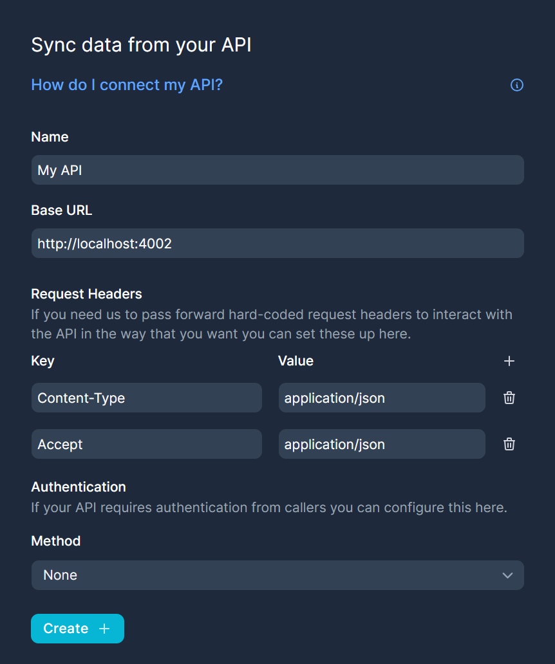Click the 'Request Headers' section heading
The image size is (555, 664).
(x=86, y=294)
